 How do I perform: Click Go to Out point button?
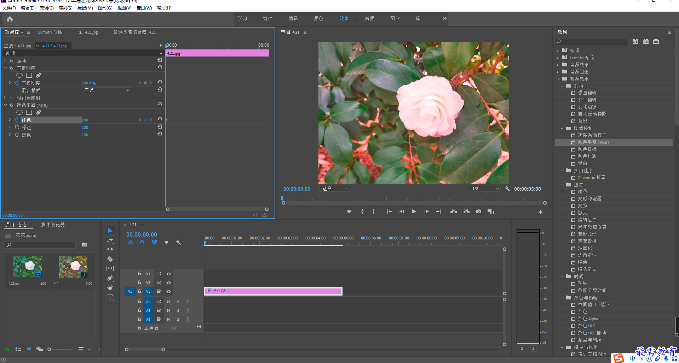click(438, 212)
